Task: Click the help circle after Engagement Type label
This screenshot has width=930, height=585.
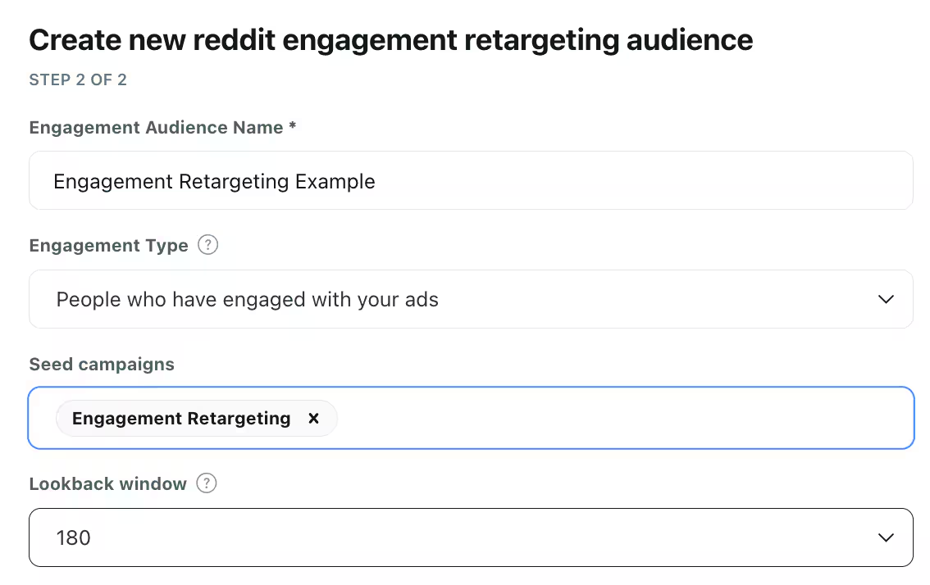Action: pos(207,245)
